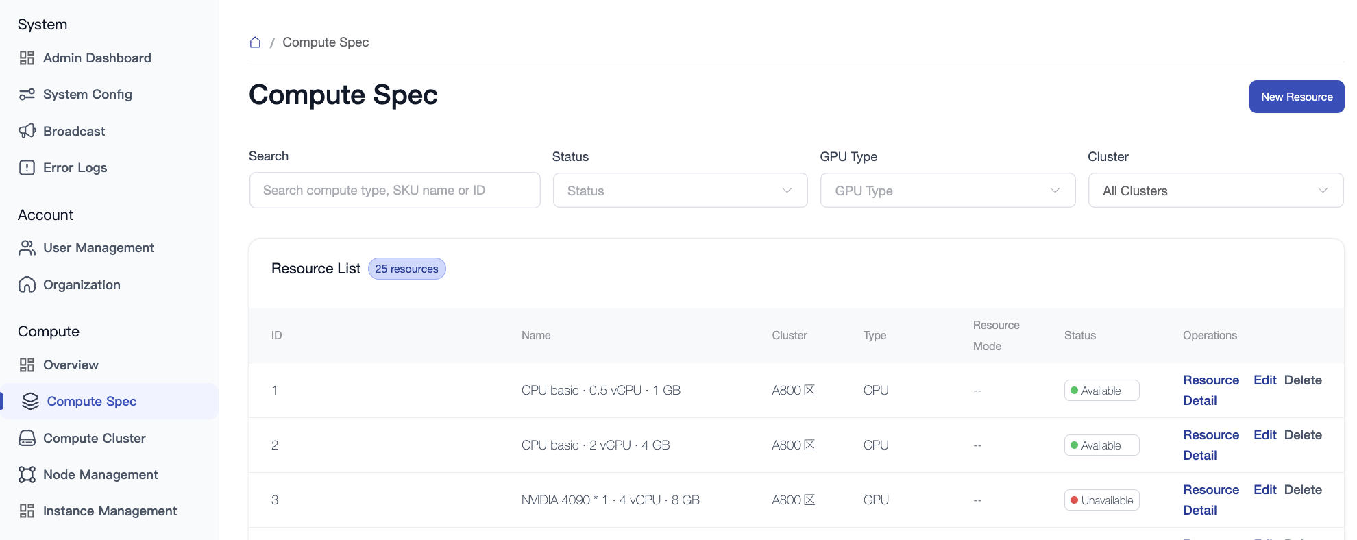Click the System Config sliders icon

coord(27,95)
